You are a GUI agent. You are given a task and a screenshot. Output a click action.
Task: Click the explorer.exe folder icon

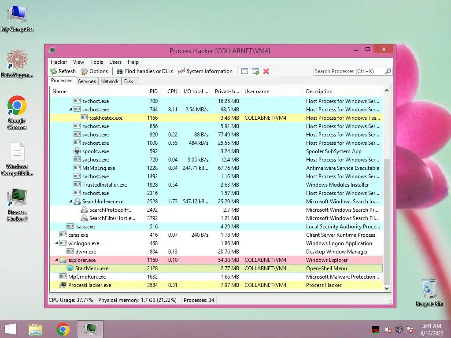click(x=63, y=260)
